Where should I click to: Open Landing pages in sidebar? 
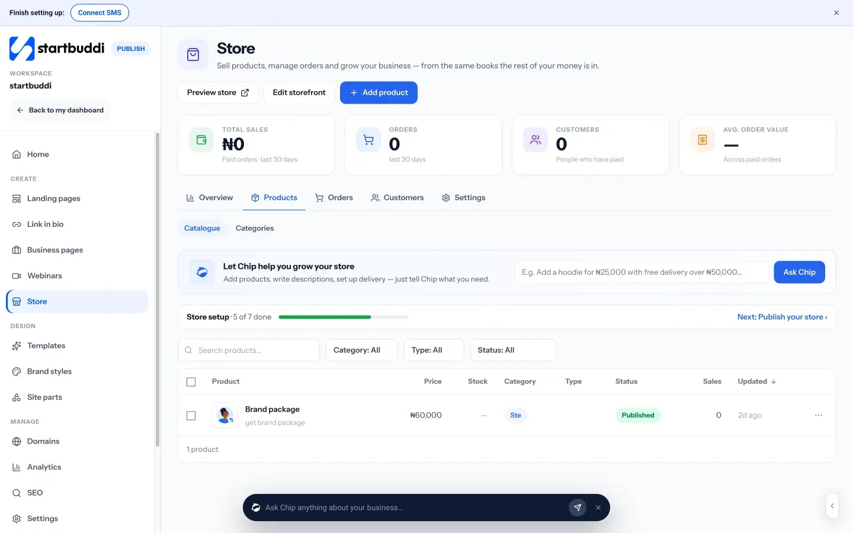click(x=77, y=198)
